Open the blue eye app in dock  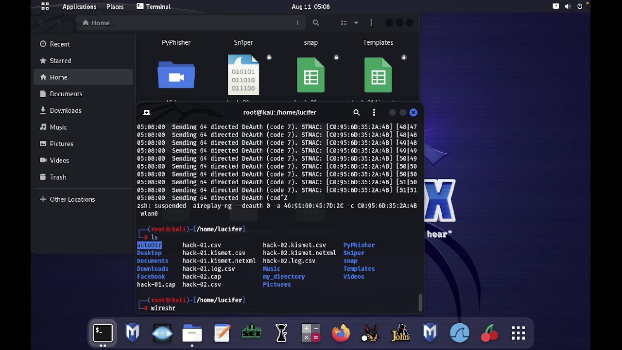click(x=162, y=333)
